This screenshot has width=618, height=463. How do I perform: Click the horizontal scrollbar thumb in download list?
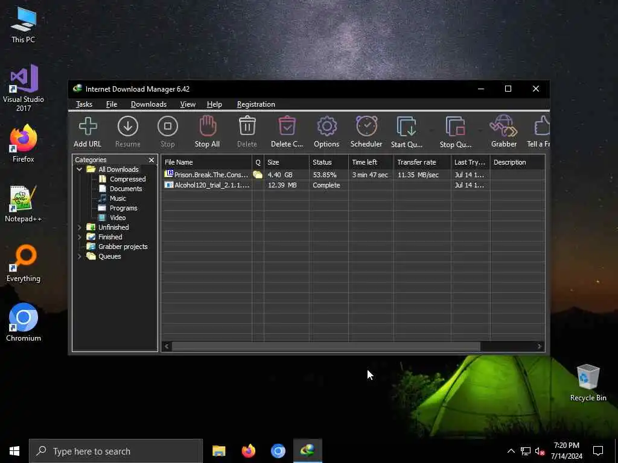click(326, 347)
